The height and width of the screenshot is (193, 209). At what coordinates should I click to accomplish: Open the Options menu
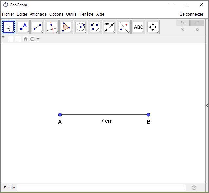56,14
